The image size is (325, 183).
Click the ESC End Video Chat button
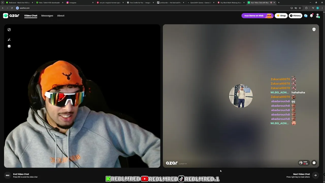tap(8, 175)
